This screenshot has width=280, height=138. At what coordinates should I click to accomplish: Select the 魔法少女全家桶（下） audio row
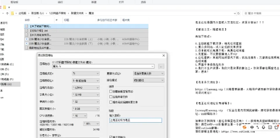pyautogui.click(x=86, y=43)
